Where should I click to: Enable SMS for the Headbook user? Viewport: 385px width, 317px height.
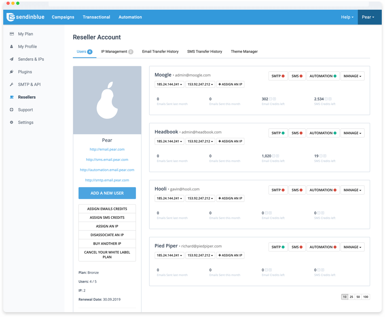pos(297,133)
